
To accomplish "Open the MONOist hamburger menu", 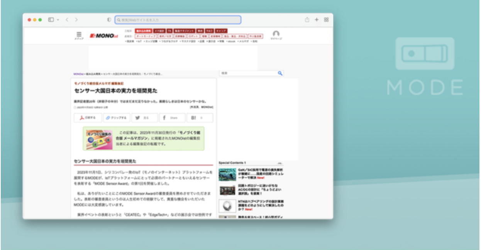I will tap(79, 34).
